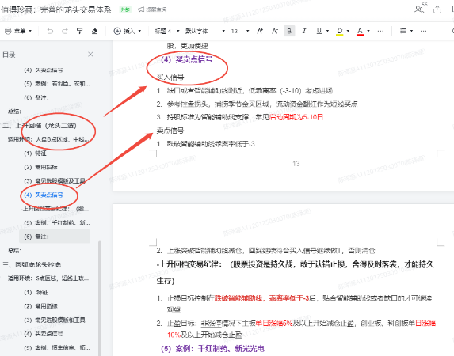Click the heading (5) 案例：千红制药、新光光电
This screenshot has width=454, height=356.
212,348
